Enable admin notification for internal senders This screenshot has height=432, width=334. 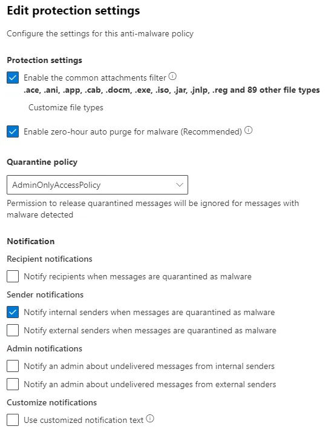click(x=13, y=366)
